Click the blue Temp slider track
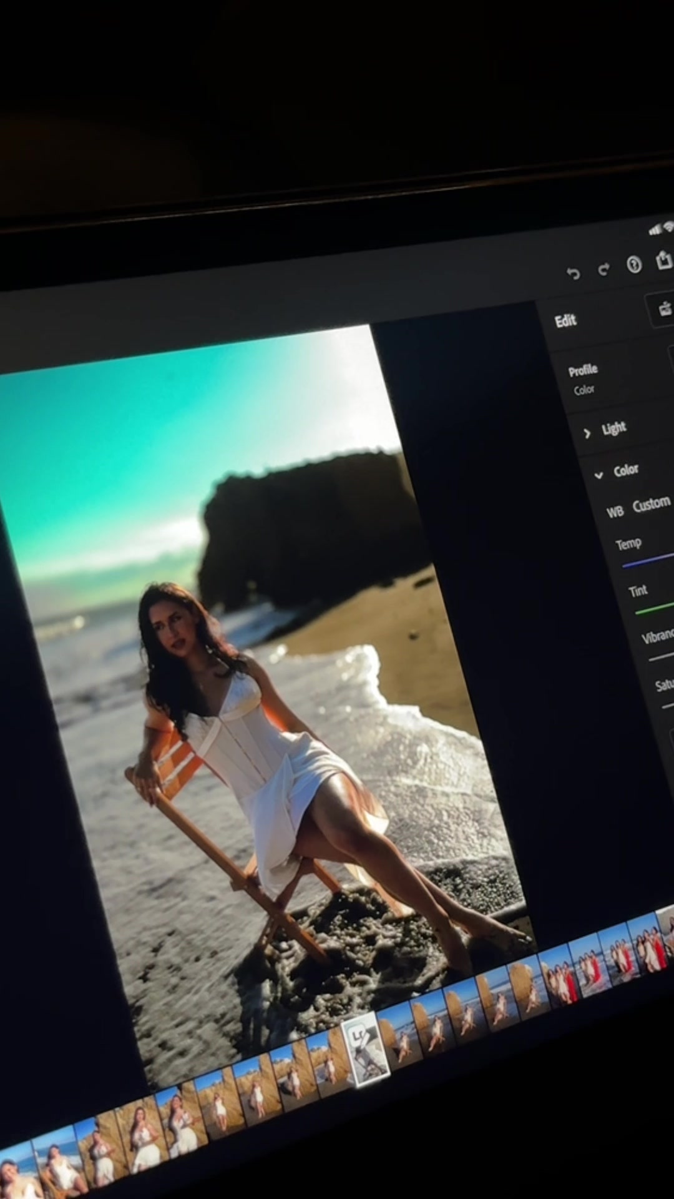This screenshot has height=1199, width=674. pyautogui.click(x=648, y=560)
